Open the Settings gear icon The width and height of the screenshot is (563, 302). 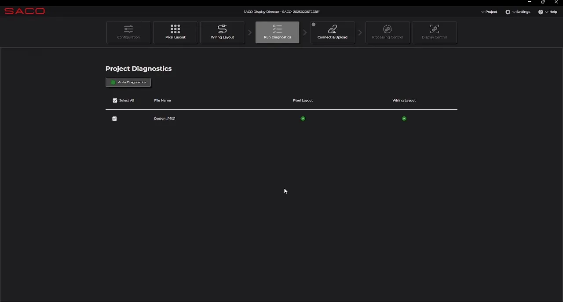tap(508, 12)
